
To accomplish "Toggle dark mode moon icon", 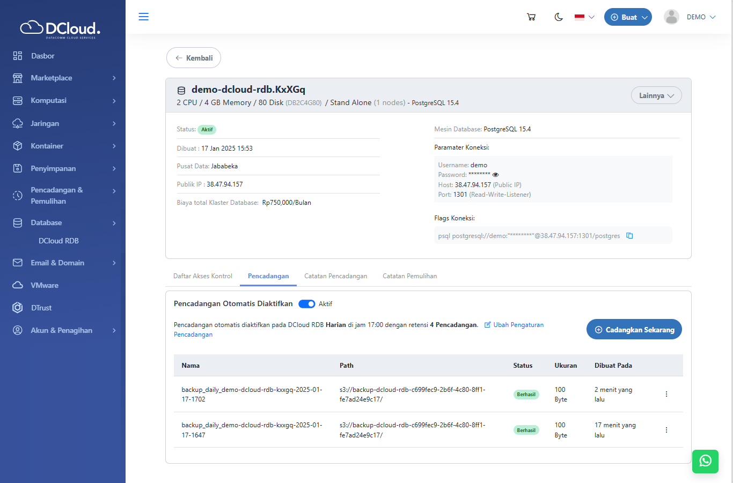I will click(x=559, y=17).
